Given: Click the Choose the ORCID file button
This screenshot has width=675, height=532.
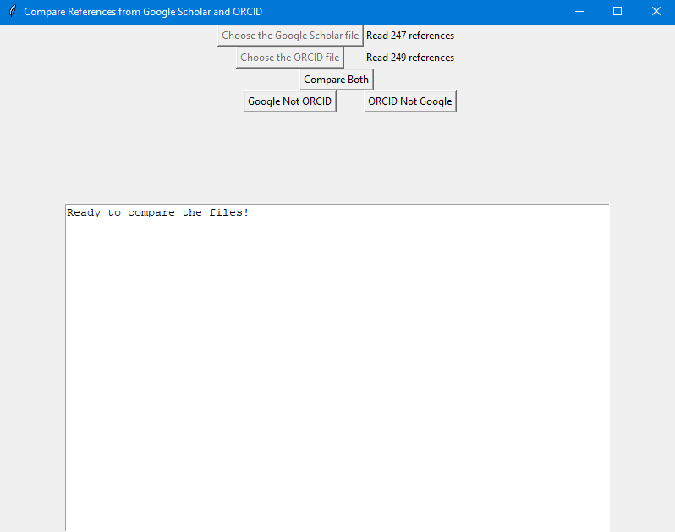Looking at the screenshot, I should pyautogui.click(x=290, y=58).
